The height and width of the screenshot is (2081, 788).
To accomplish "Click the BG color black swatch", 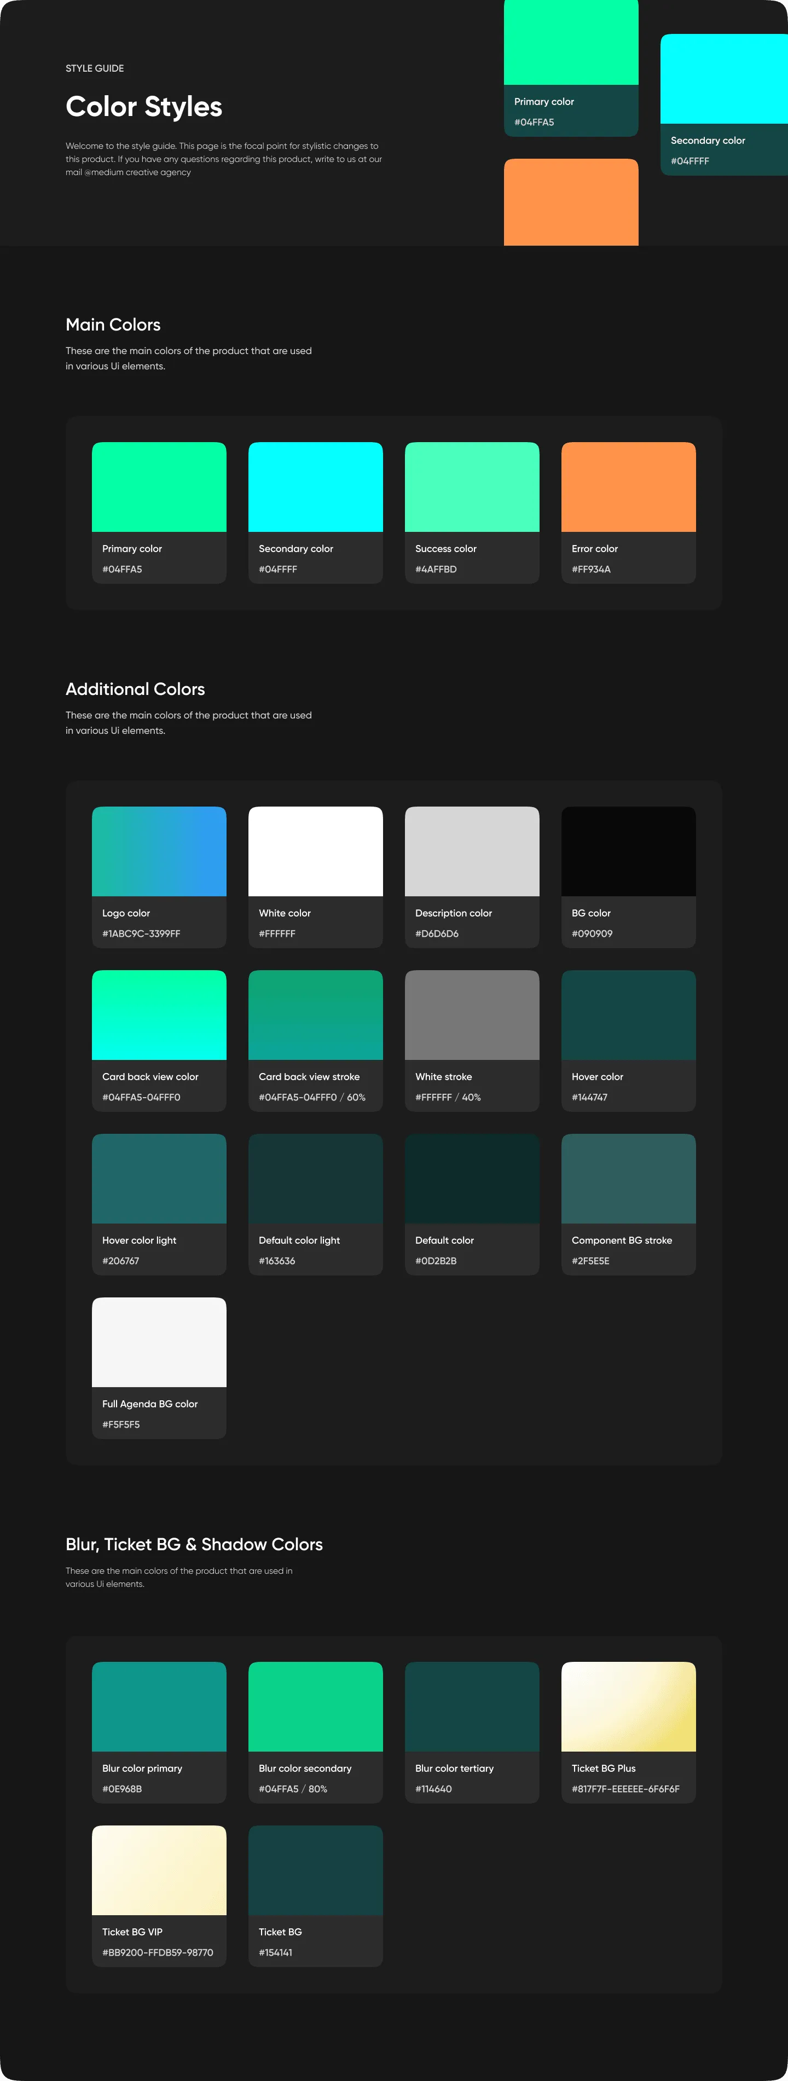I will coord(628,851).
